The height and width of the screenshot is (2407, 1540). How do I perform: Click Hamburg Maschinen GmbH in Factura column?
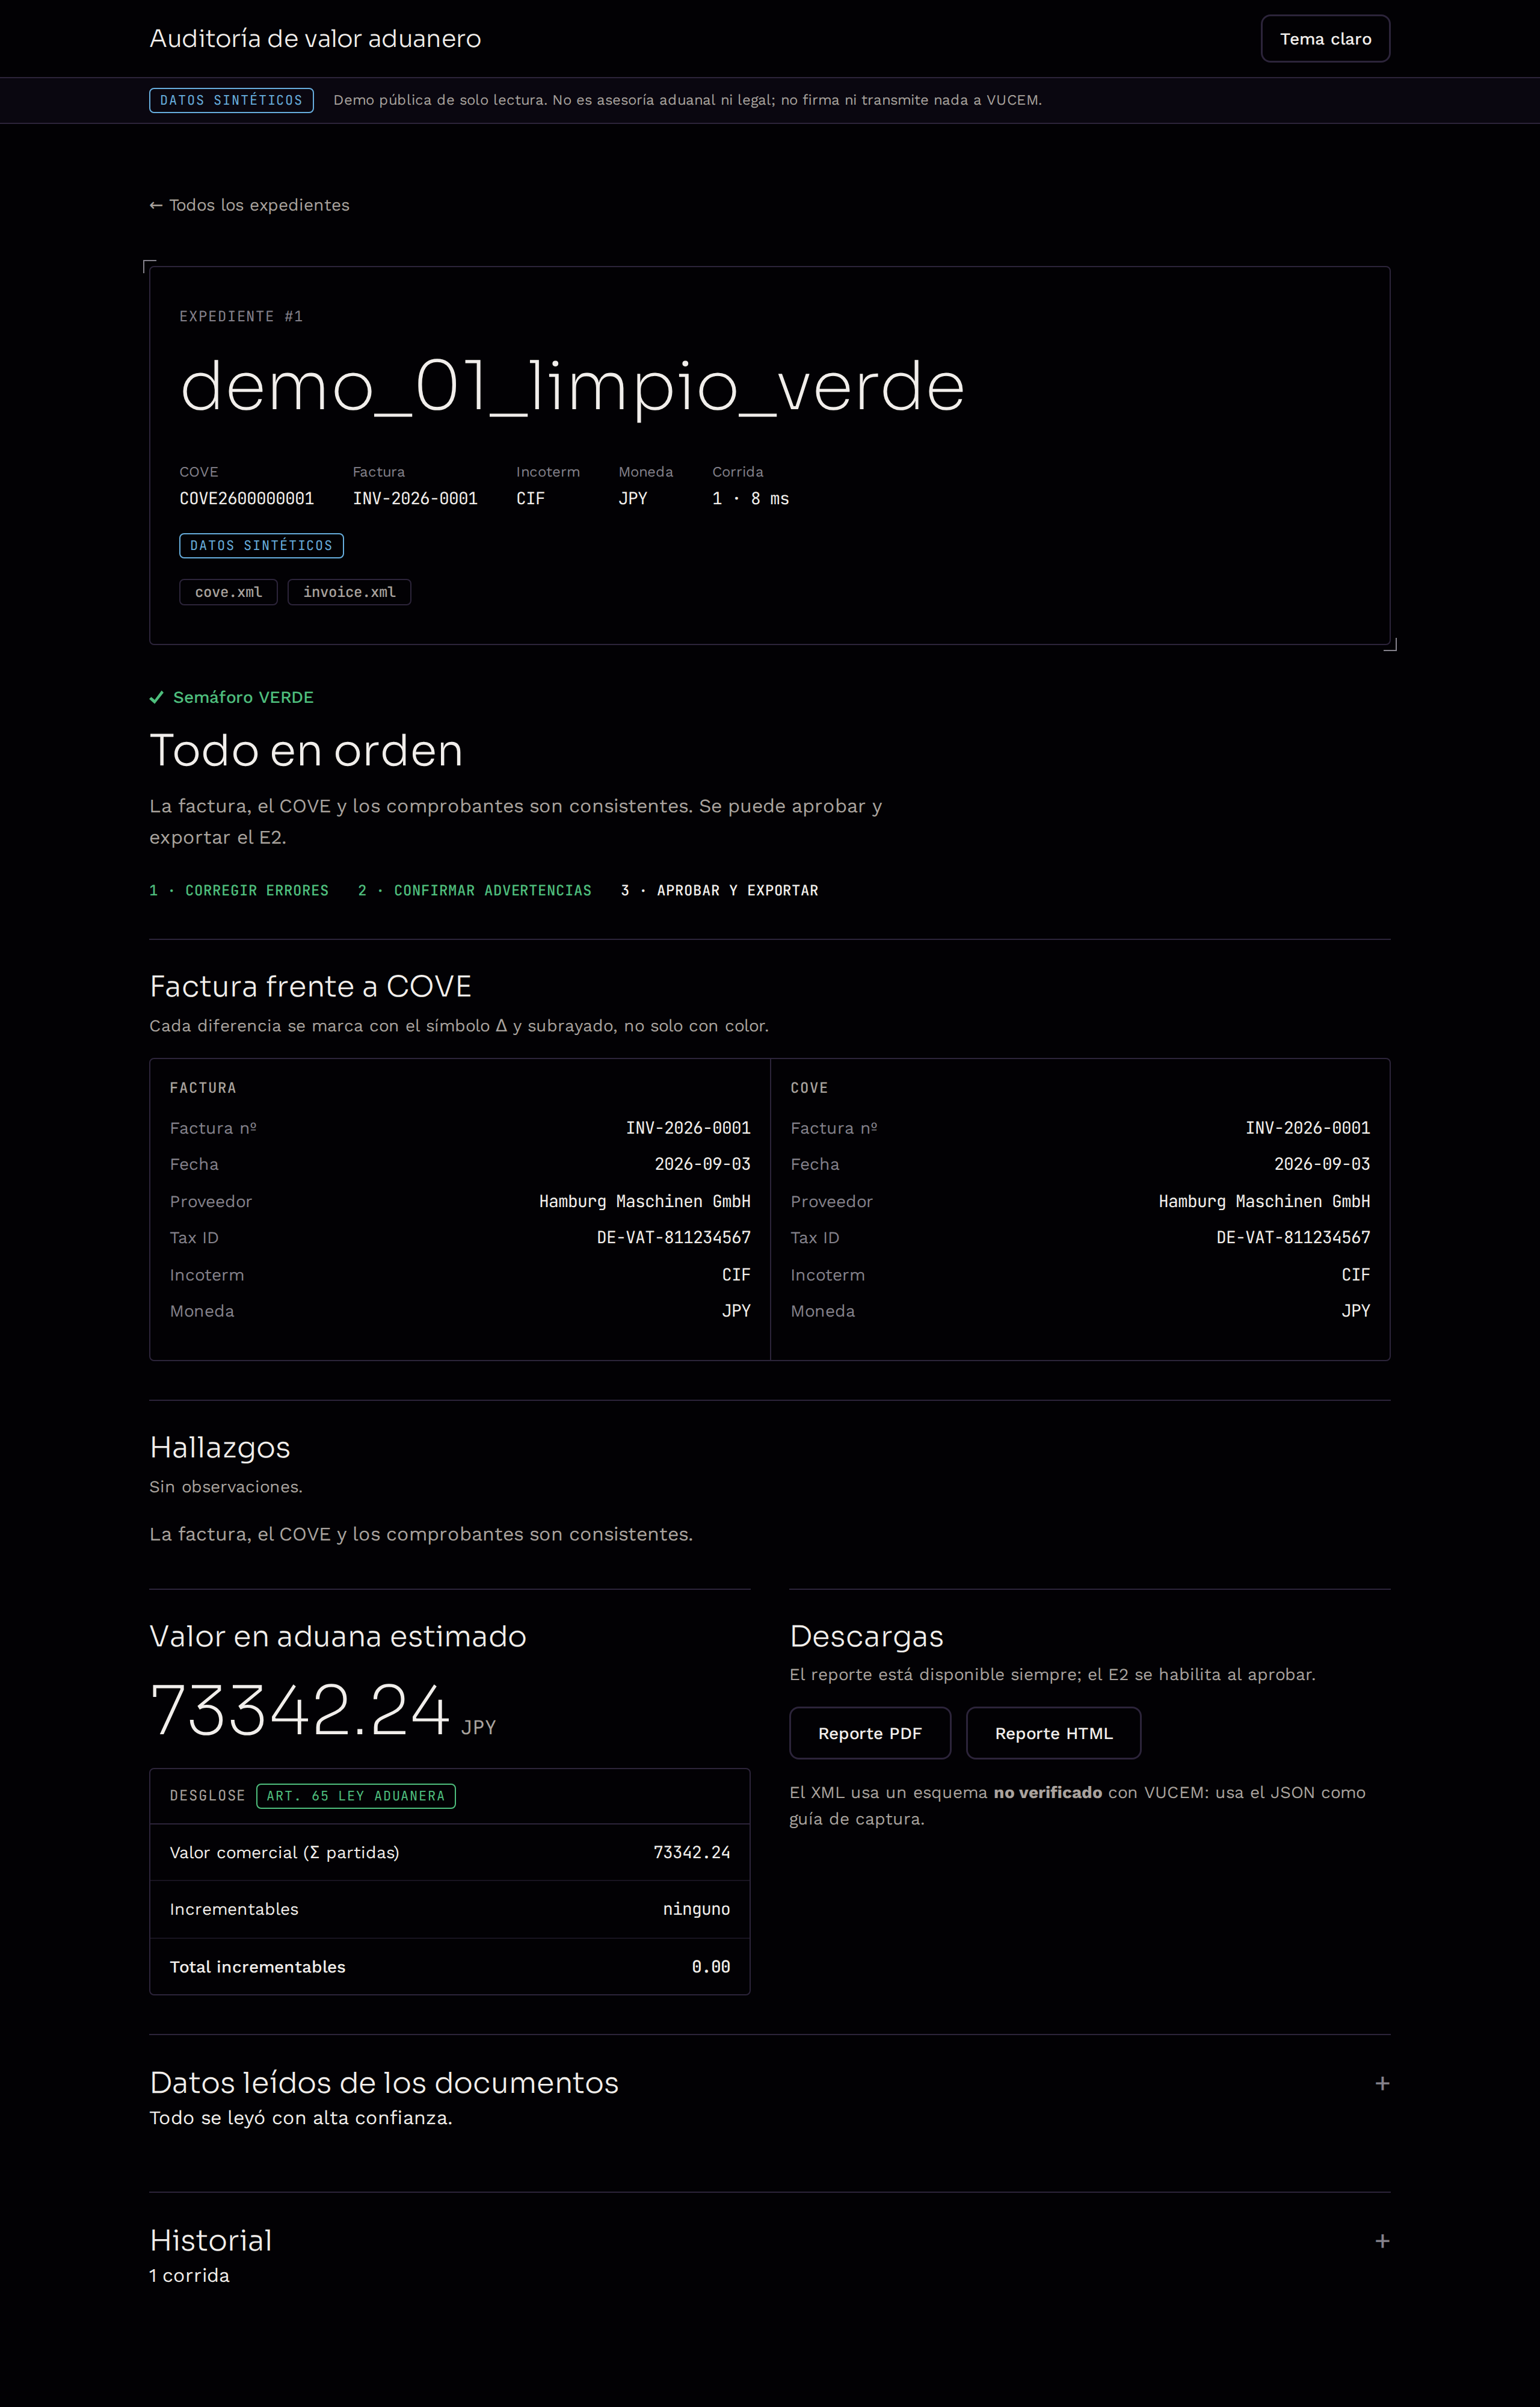(x=645, y=1201)
